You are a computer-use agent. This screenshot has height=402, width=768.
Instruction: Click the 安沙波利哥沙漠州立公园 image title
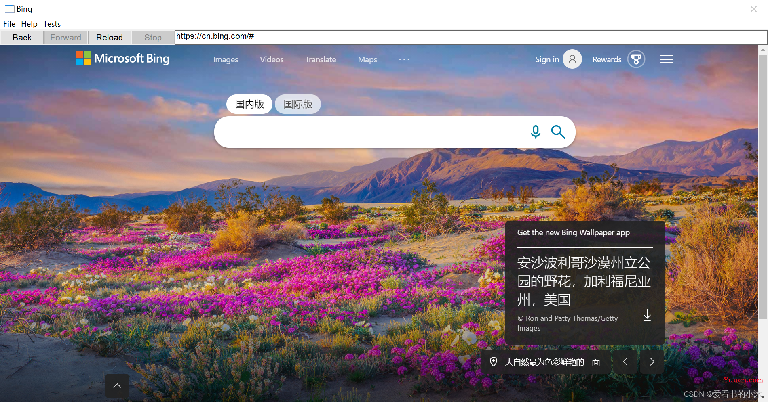tap(584, 281)
